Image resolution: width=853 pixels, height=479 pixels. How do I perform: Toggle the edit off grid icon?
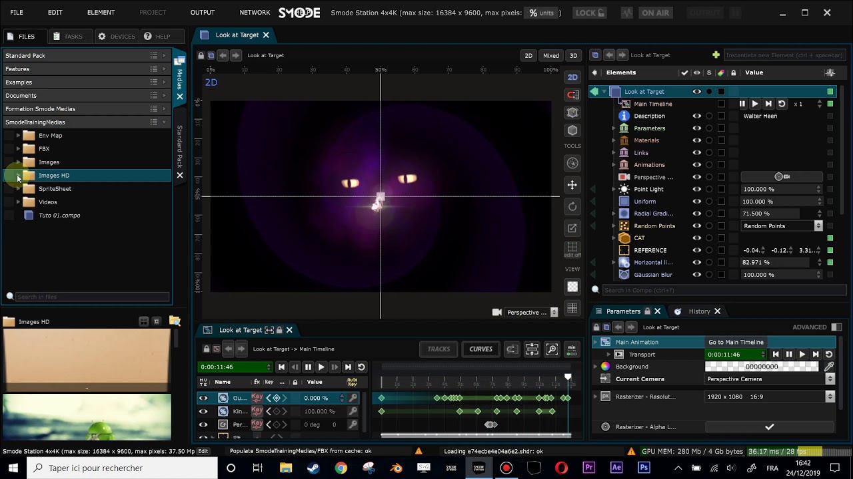[572, 249]
